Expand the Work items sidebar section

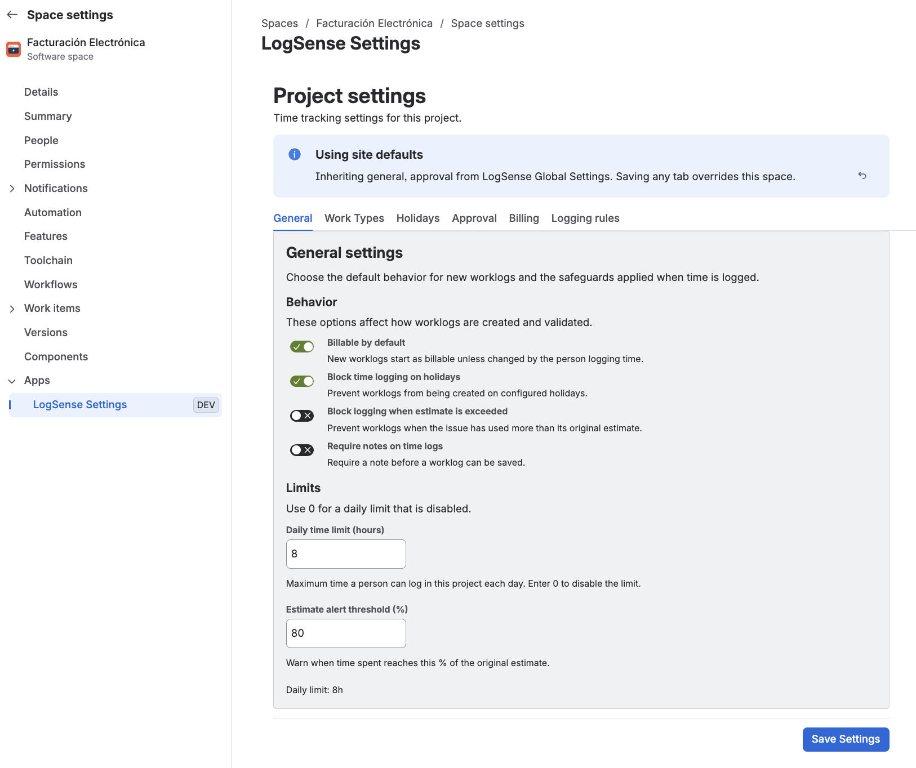(12, 309)
